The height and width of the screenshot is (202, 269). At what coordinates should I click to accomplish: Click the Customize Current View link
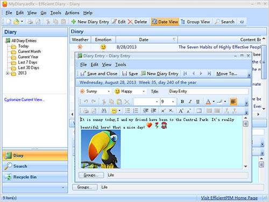pyautogui.click(x=24, y=100)
